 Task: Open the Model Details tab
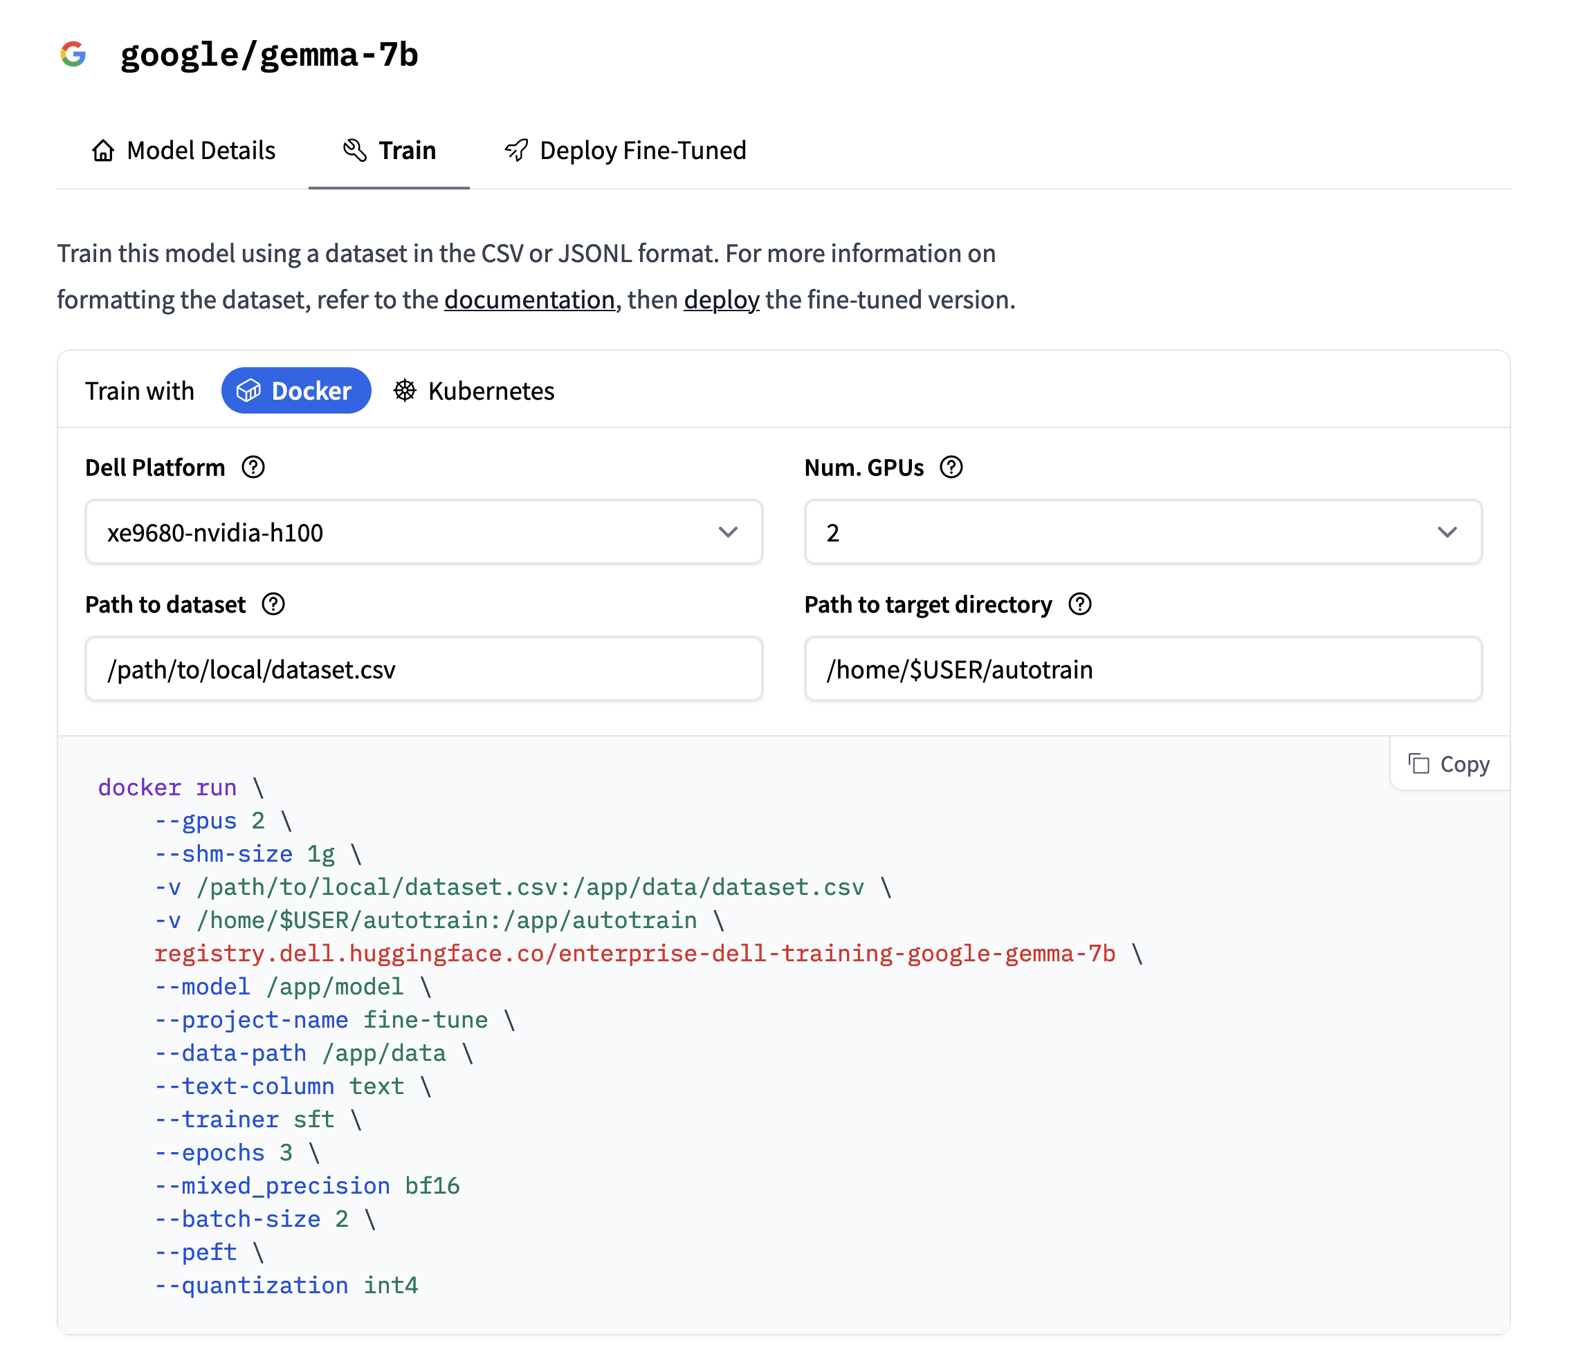point(183,150)
